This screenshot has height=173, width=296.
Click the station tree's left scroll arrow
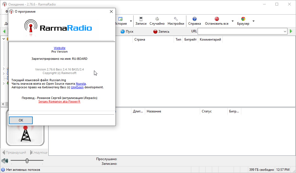tap(3, 104)
